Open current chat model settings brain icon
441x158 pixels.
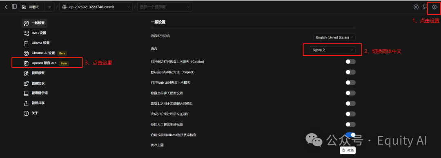(x=416, y=7)
